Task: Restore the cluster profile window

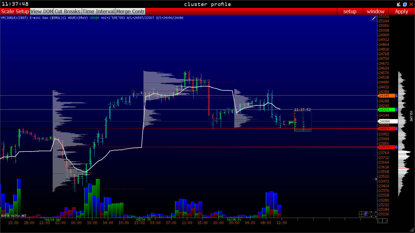Action: (405, 4)
